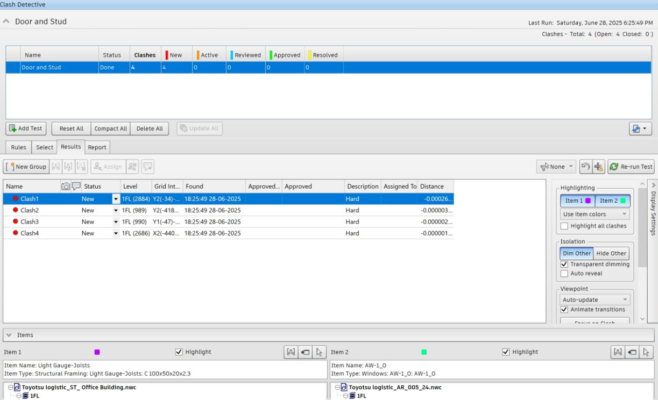Open the Use item colors dropdown
658x400 pixels.
click(x=594, y=214)
